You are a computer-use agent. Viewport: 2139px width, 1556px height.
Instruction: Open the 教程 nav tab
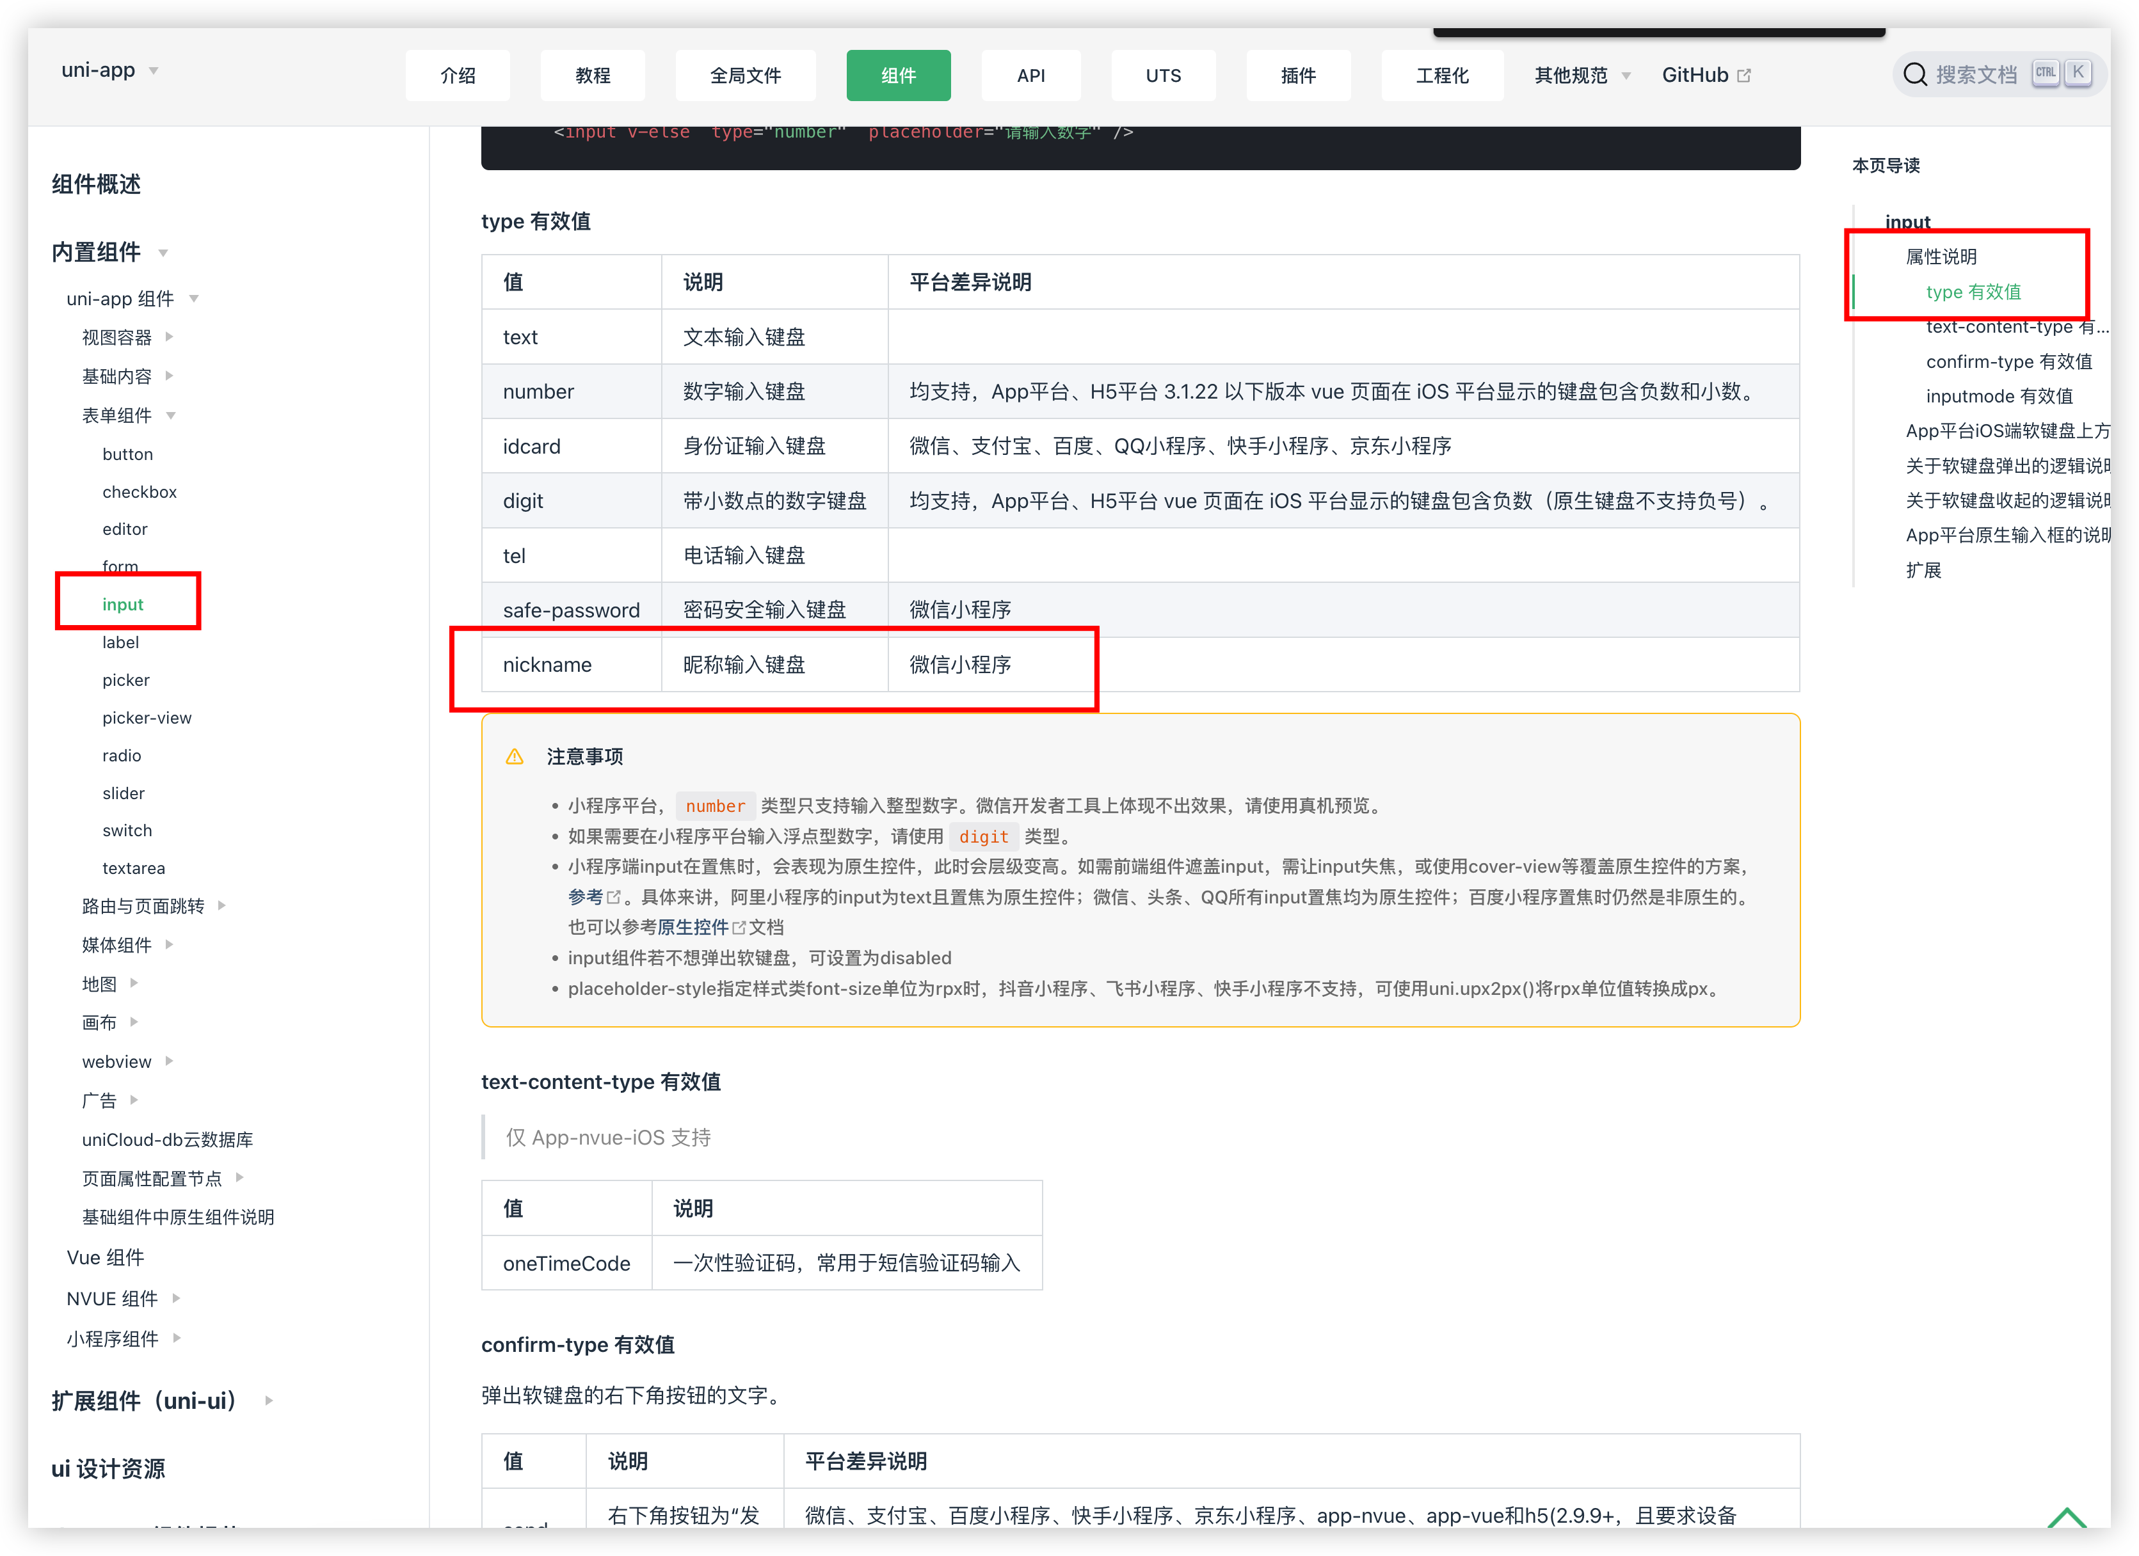592,75
